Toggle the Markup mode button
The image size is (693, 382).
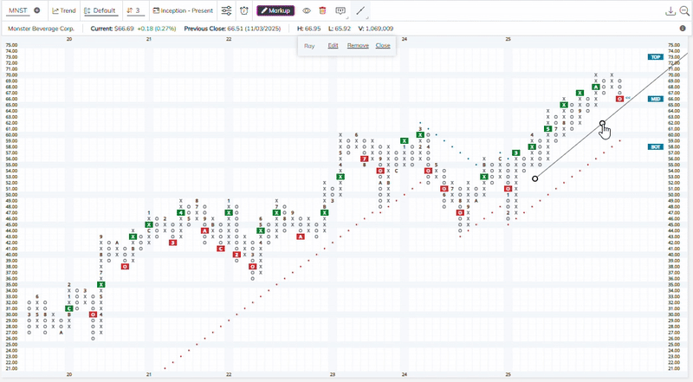[275, 10]
